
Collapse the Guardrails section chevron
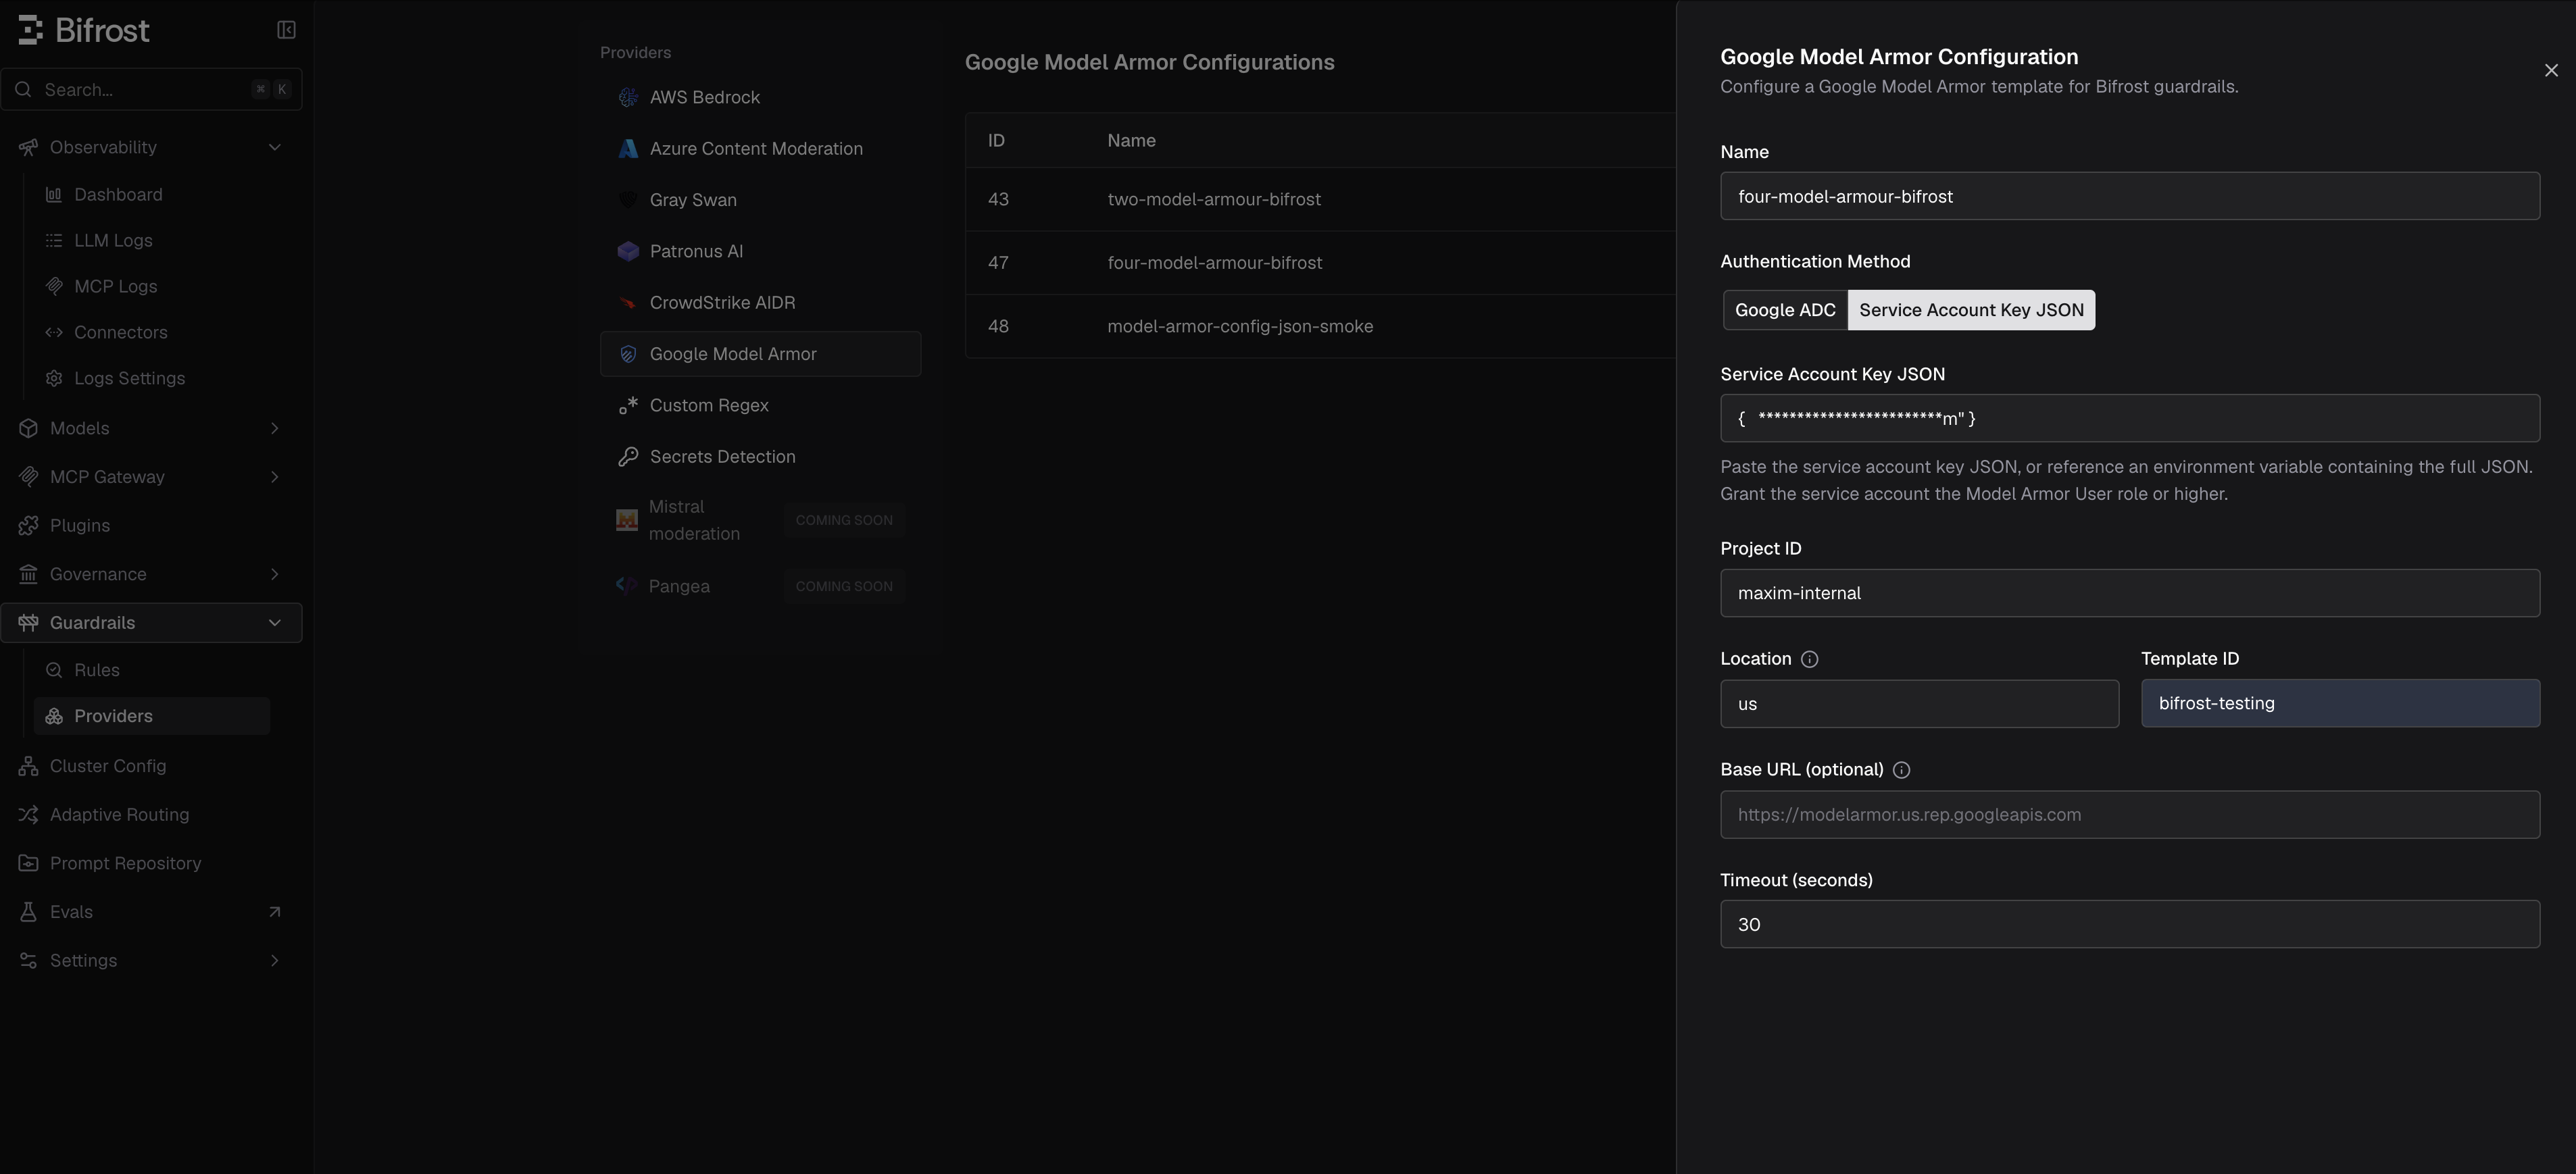coord(275,622)
